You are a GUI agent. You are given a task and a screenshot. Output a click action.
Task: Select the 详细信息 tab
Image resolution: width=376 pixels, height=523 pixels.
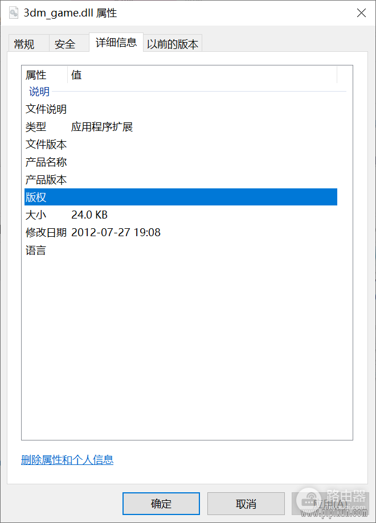pyautogui.click(x=116, y=43)
